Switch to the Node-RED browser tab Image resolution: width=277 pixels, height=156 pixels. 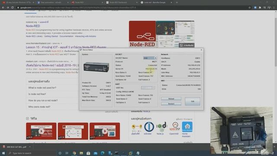point(87,3)
